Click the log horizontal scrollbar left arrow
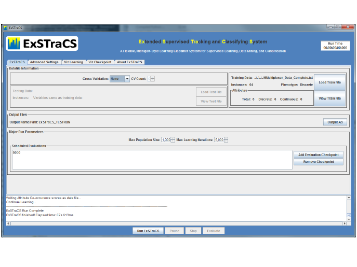Screen dimensions: 357x267 coord(8,223)
